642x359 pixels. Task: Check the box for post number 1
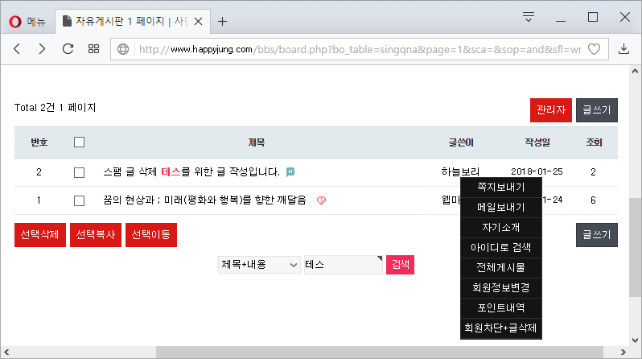(79, 200)
